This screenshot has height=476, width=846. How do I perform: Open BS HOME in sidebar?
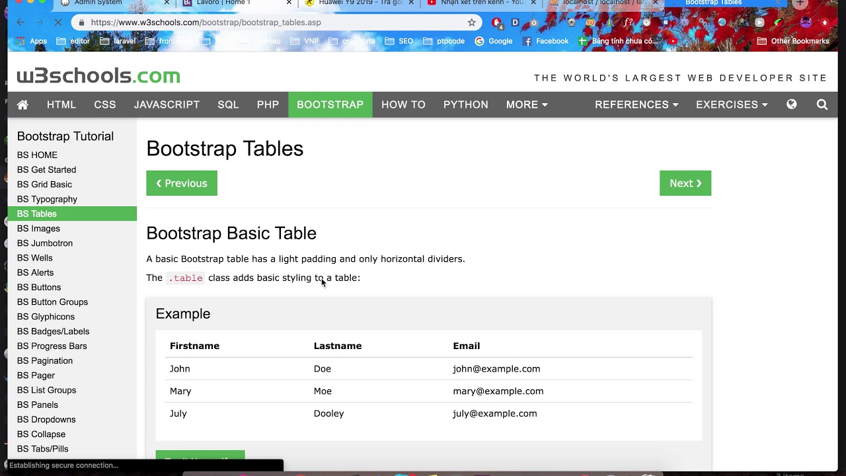point(72,155)
